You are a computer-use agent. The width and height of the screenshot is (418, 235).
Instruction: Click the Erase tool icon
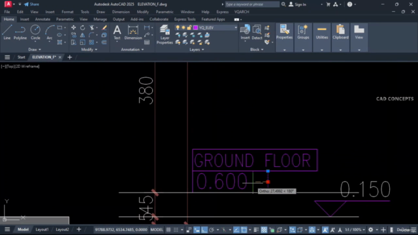pos(104,27)
